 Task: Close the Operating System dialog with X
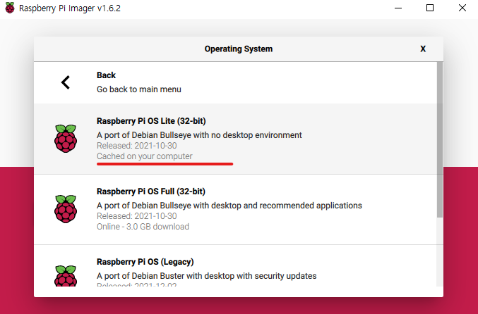tap(423, 49)
